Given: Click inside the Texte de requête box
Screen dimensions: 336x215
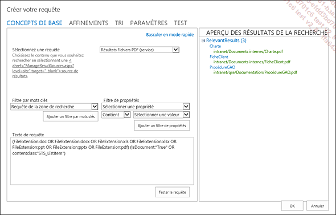Looking at the screenshot, I should (102, 161).
